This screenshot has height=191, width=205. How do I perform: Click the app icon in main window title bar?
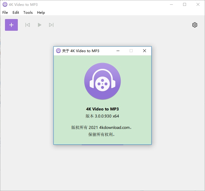coord(5,4)
